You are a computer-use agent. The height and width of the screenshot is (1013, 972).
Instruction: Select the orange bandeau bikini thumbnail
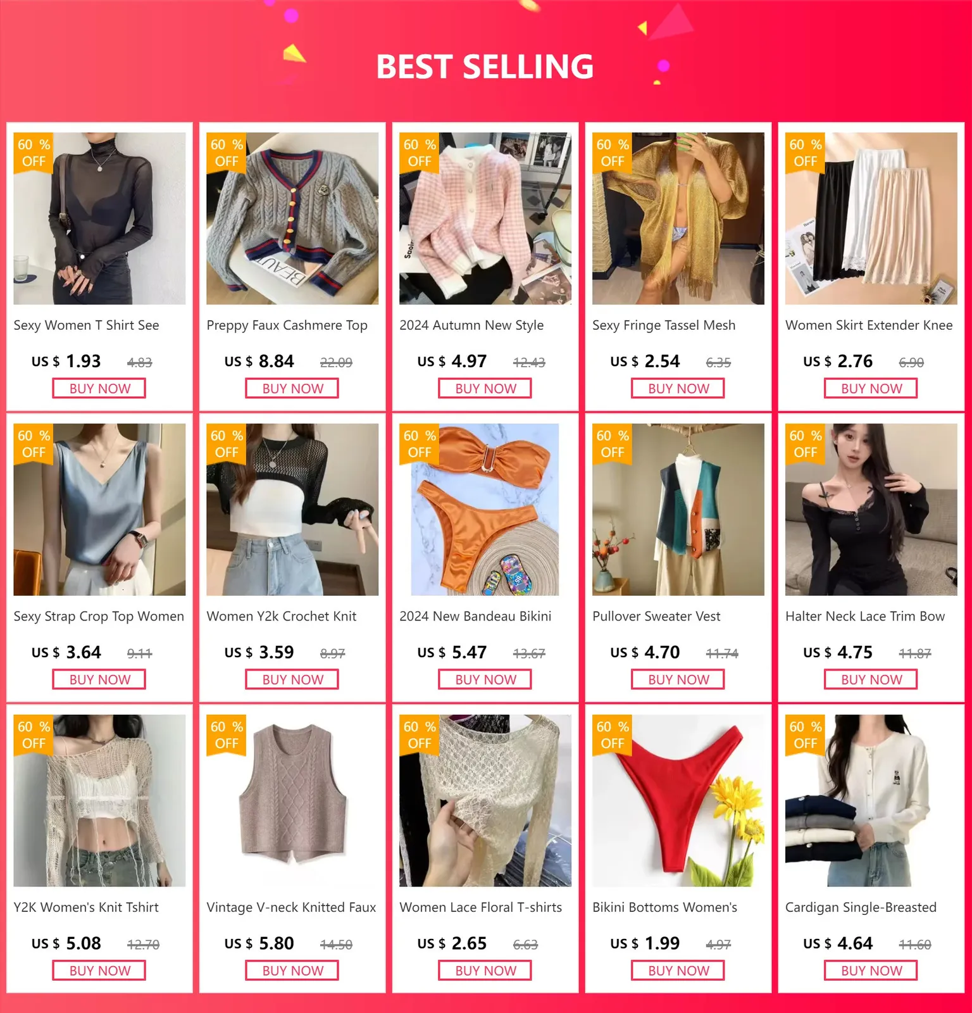pyautogui.click(x=485, y=510)
